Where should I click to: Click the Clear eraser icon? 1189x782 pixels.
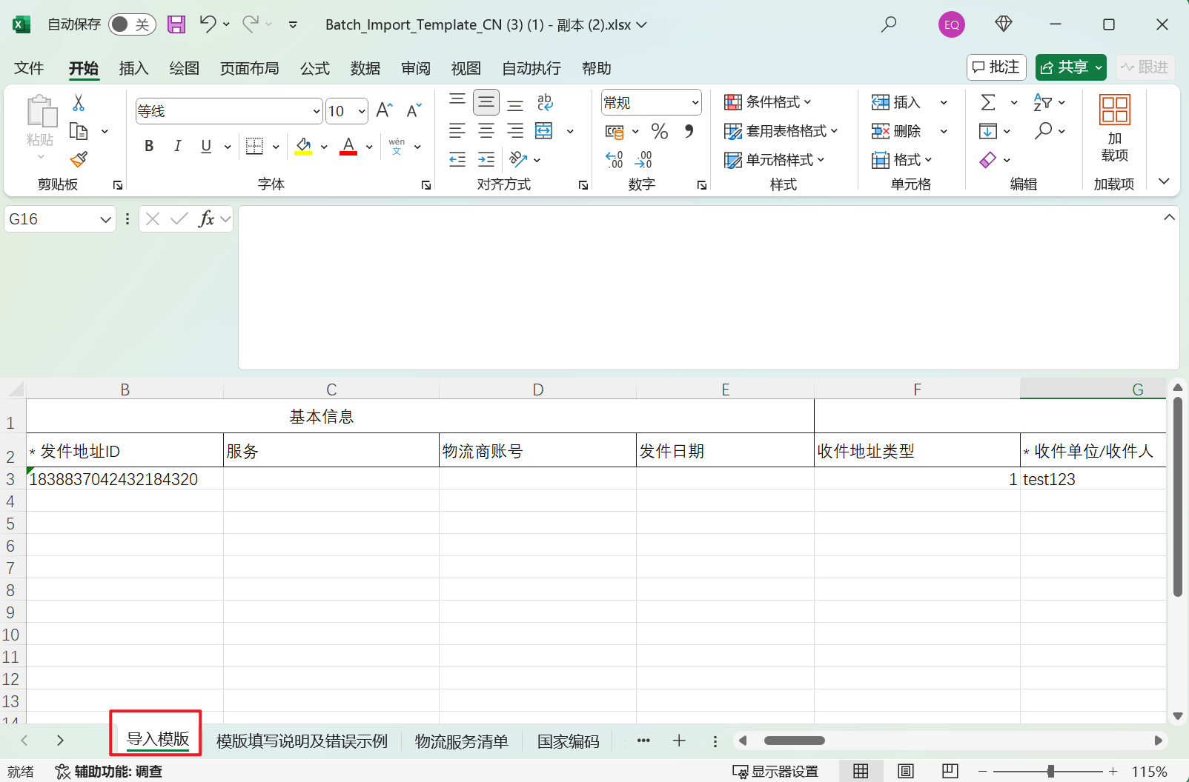(988, 160)
